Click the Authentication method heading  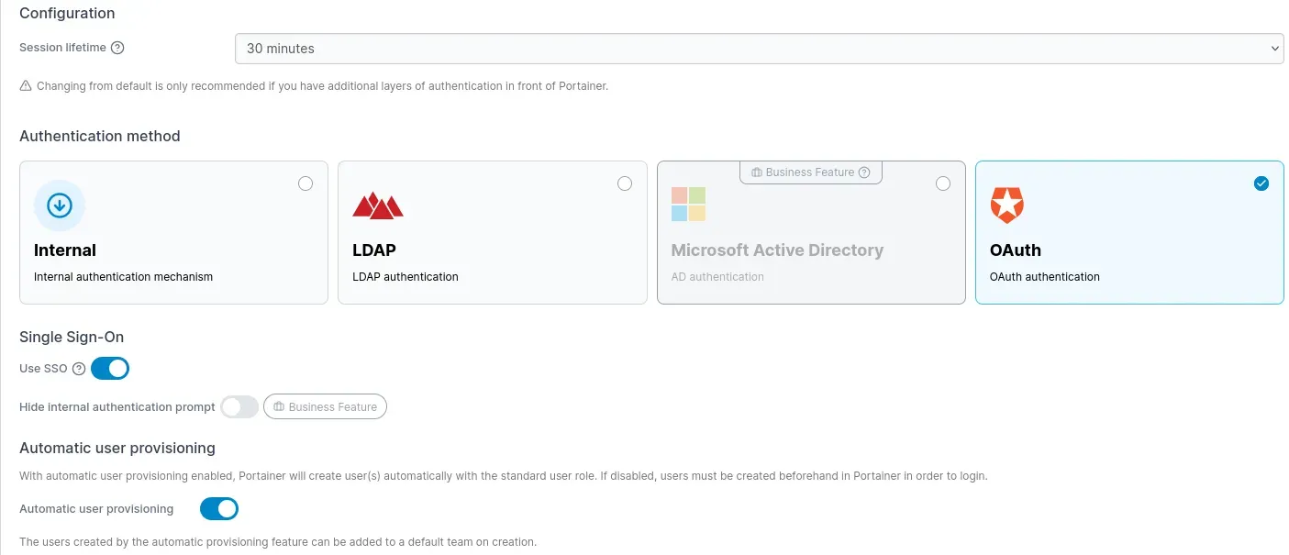click(x=100, y=136)
